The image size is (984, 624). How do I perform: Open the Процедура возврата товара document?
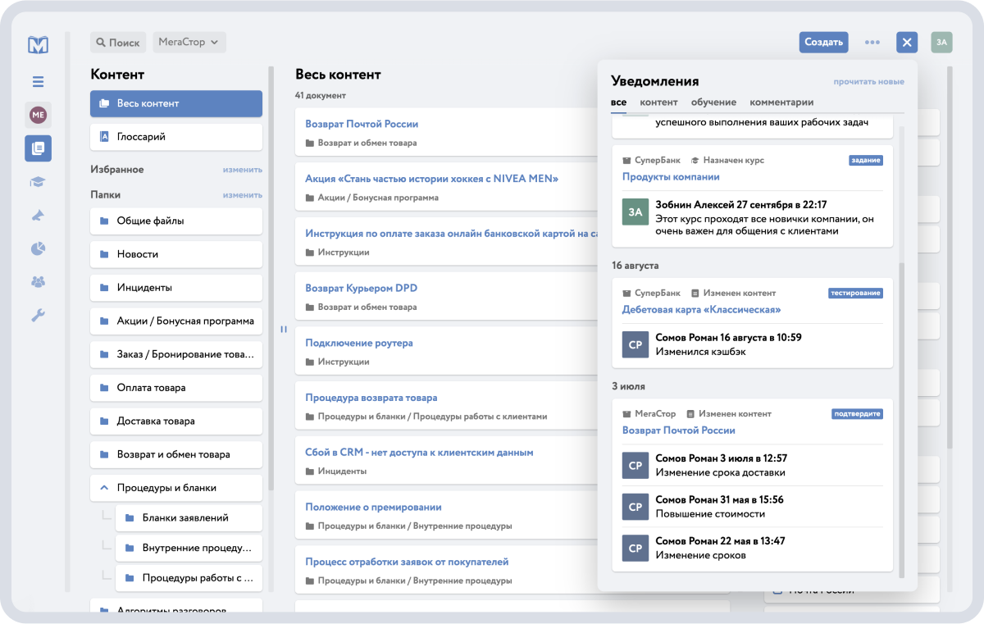[x=371, y=398]
